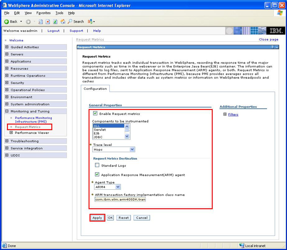The width and height of the screenshot is (287, 250).
Task: Select the Configuration tab
Action: click(x=95, y=89)
